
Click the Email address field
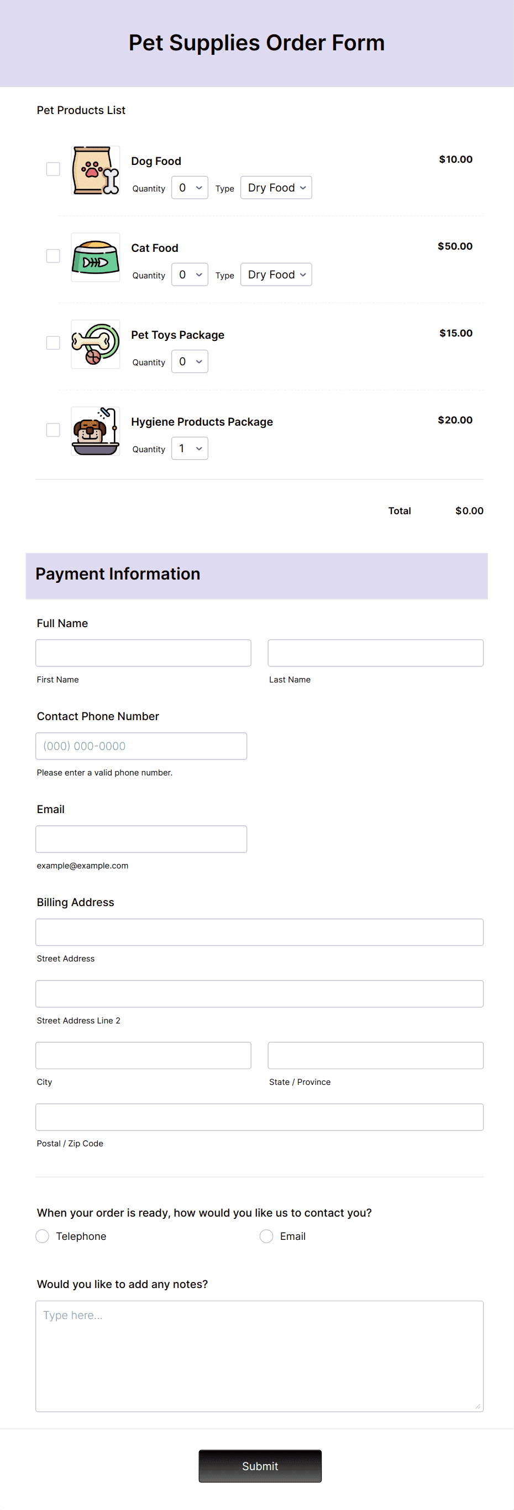tap(141, 838)
